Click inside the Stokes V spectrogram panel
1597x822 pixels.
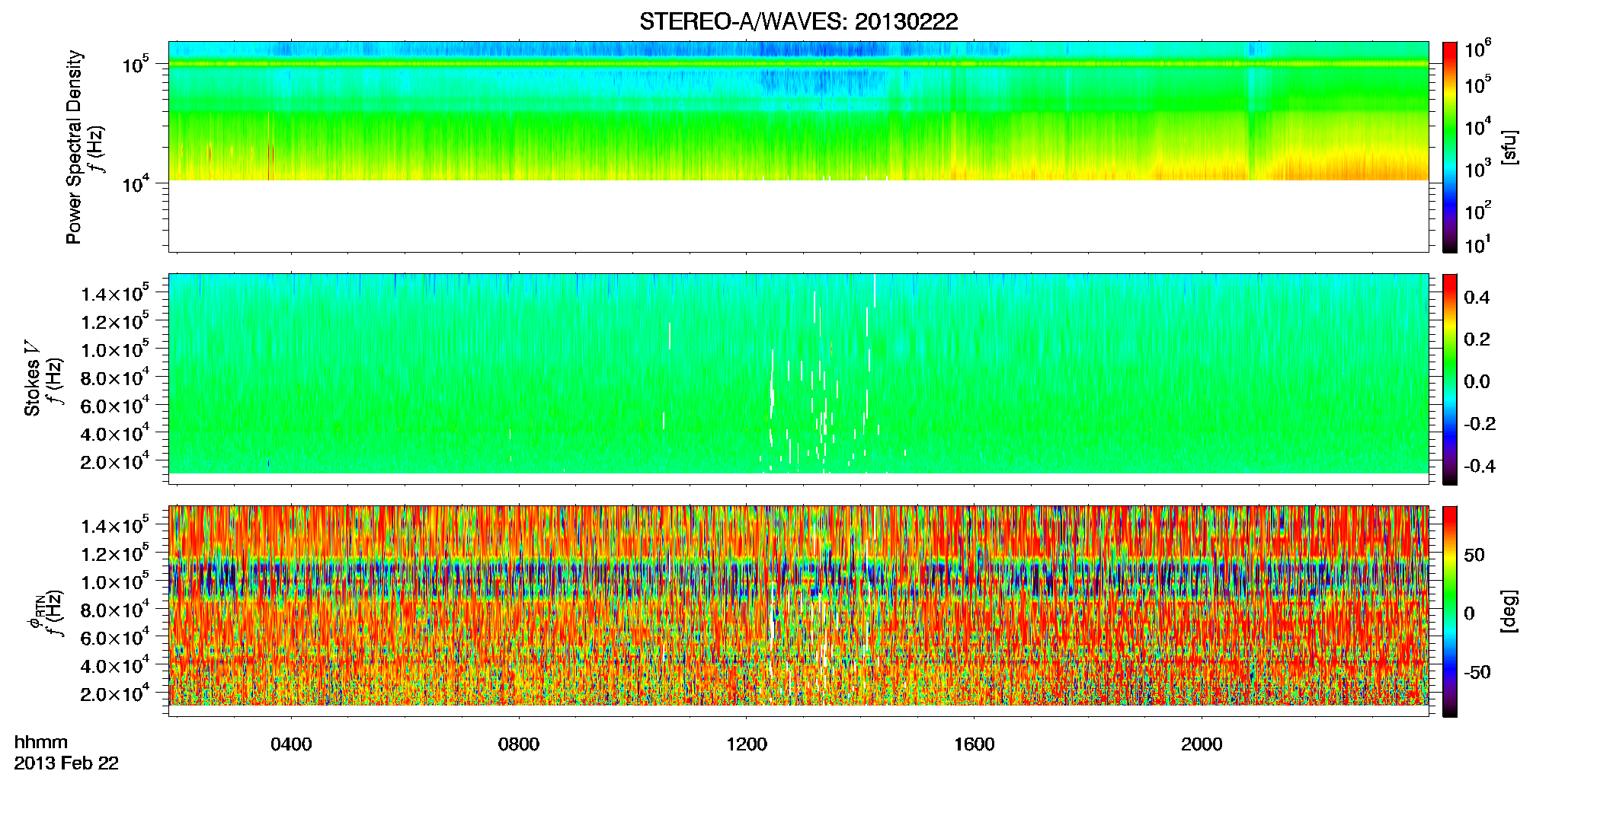click(798, 379)
